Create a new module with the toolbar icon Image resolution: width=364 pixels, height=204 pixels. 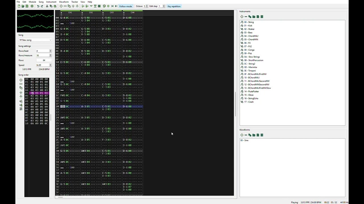coord(19,6)
